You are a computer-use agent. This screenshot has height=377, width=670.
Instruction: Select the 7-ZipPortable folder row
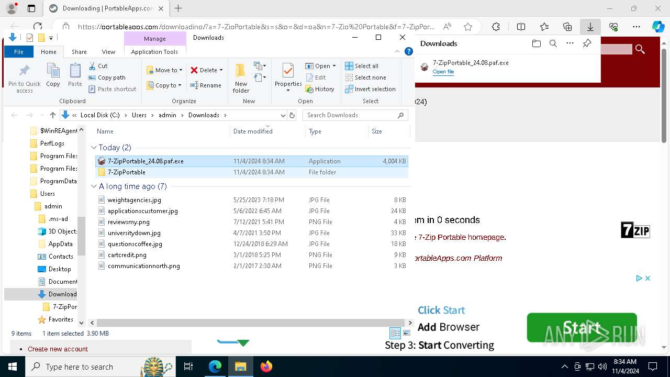click(251, 172)
